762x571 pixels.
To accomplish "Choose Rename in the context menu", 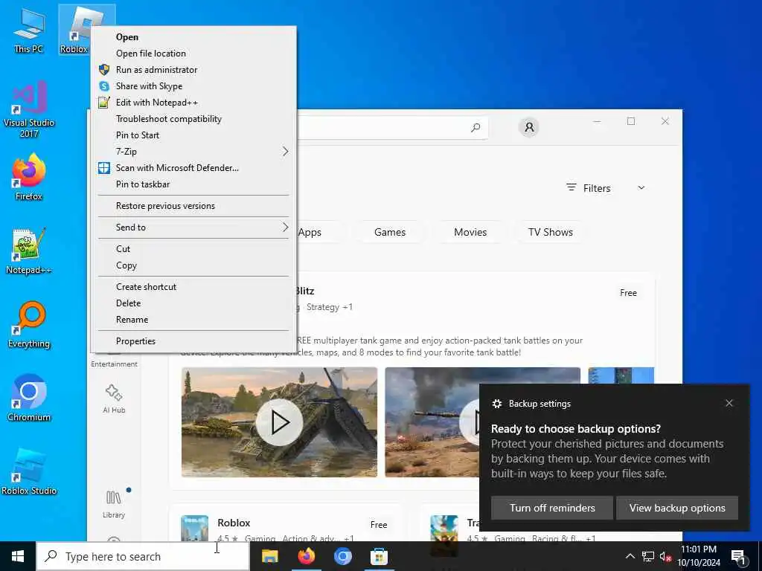I will tap(193, 320).
